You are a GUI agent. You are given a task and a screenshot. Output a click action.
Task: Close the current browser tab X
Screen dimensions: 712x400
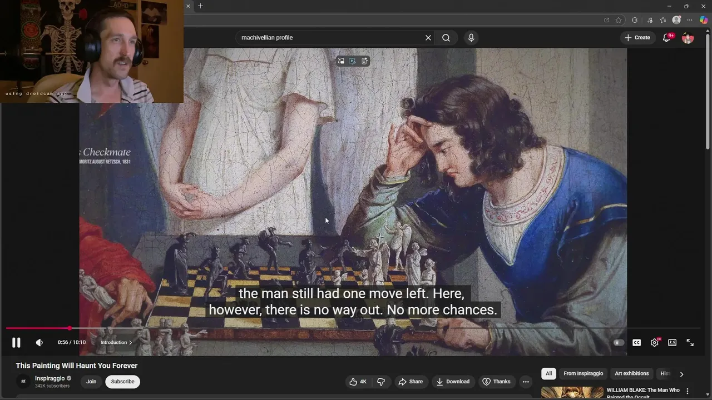tap(188, 6)
